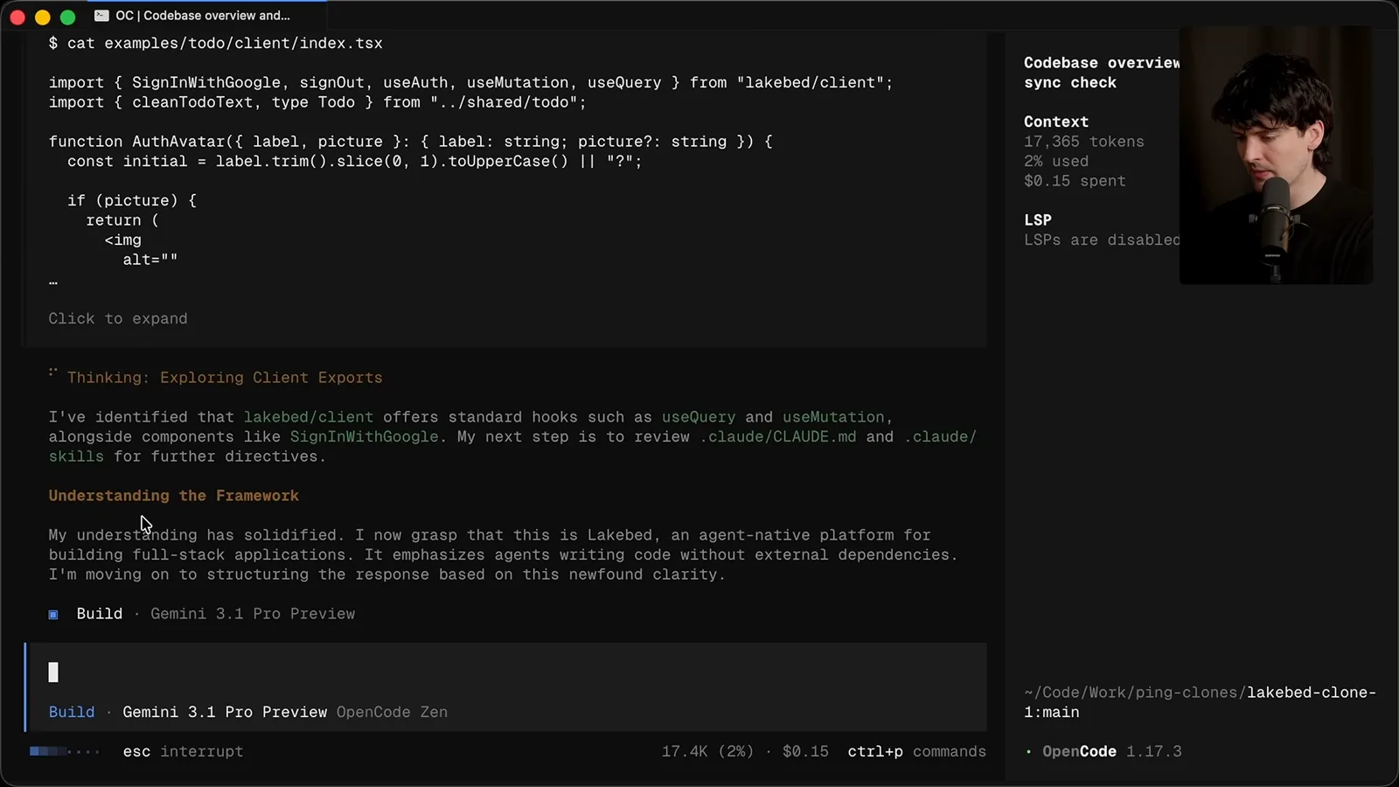
Task: Click the 'OpenCode Zen' provider label
Action: 392,712
